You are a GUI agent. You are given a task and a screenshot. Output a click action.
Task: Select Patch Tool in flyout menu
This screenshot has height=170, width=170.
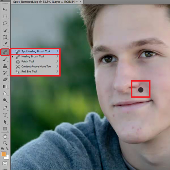pyautogui.click(x=35, y=62)
